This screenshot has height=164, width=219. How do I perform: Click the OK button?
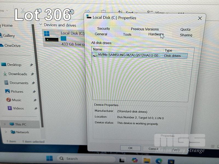[130, 148]
